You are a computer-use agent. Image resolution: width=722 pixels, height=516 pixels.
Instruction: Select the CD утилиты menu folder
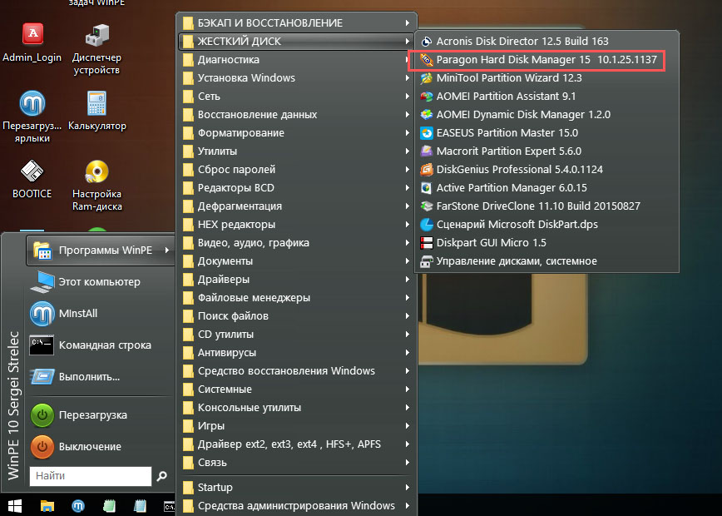click(296, 335)
